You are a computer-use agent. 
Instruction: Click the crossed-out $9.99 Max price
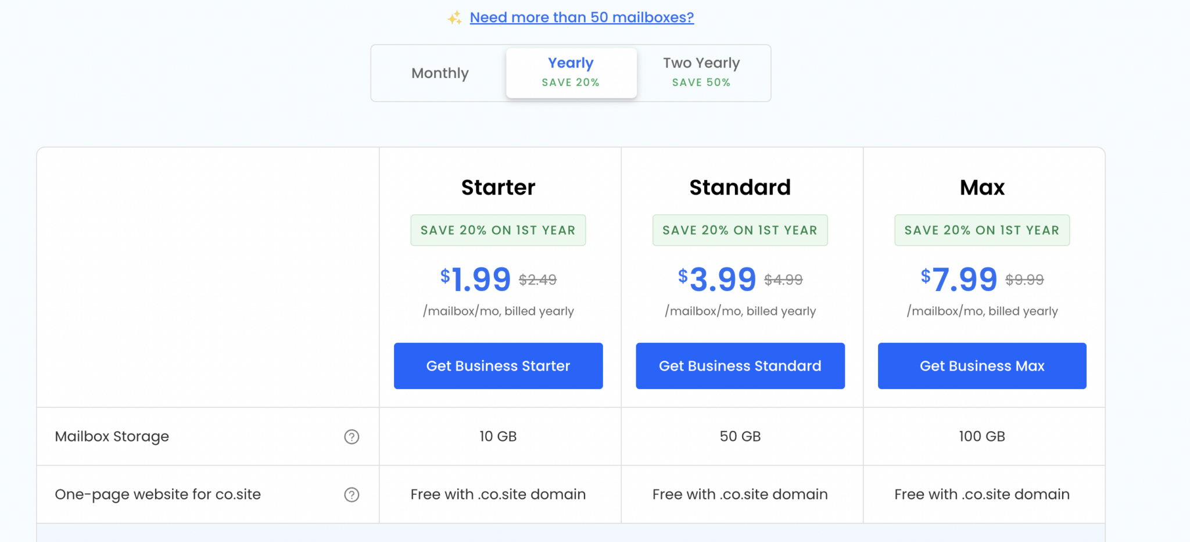[x=1025, y=279]
